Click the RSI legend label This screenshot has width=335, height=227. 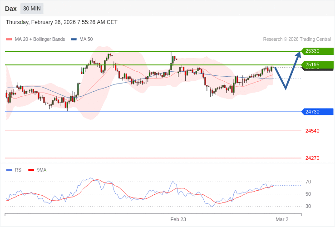tap(19, 170)
